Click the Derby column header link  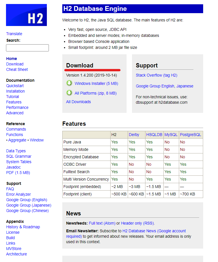pyautogui.click(x=134, y=135)
